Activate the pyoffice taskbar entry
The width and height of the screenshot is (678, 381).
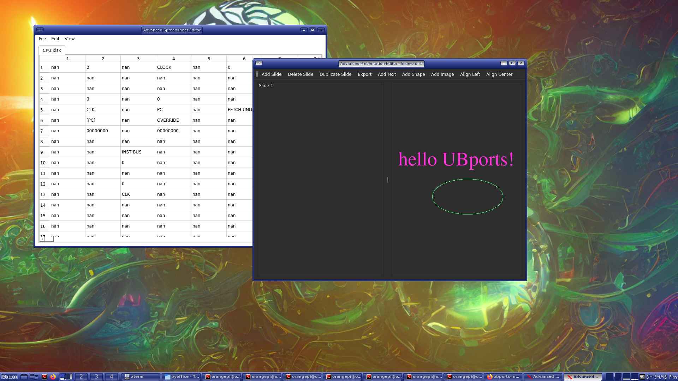(181, 377)
